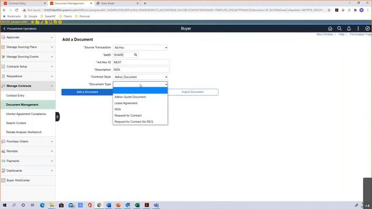Expand the Payments section
This screenshot has height=209, width=372.
[x=28, y=161]
